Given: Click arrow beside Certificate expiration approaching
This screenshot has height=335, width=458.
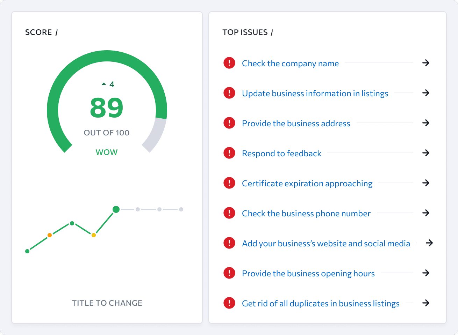Looking at the screenshot, I should (x=426, y=183).
